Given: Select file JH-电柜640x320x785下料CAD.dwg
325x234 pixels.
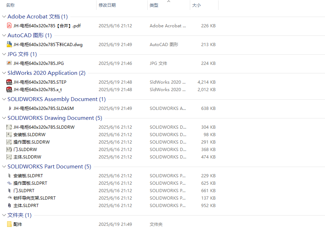Looking at the screenshot, I should 48,45.
